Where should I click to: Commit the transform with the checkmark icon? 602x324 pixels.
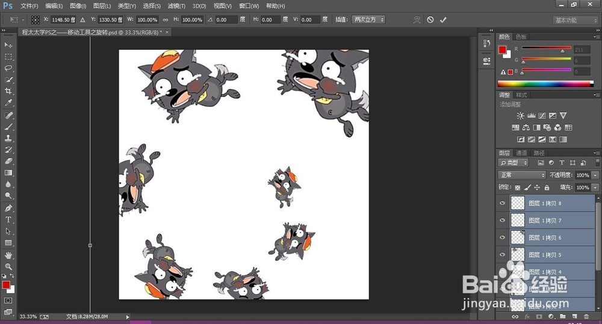point(444,20)
